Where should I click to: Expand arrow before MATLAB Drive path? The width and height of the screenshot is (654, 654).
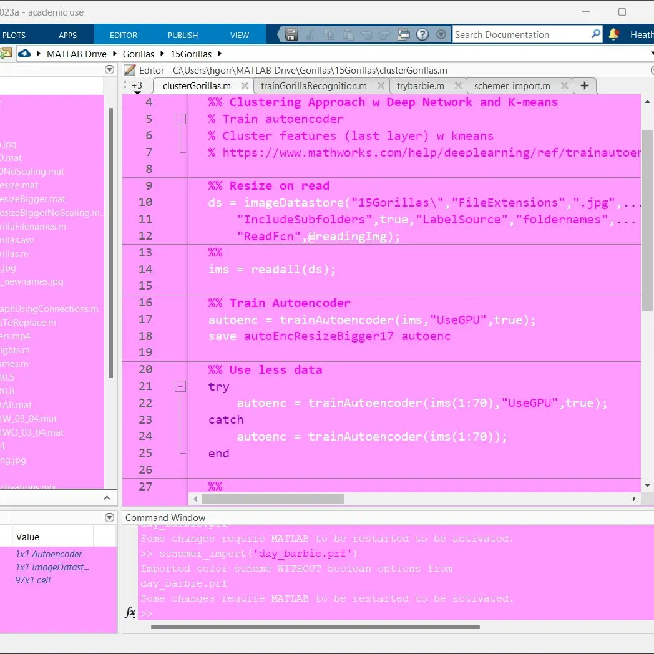(x=38, y=54)
